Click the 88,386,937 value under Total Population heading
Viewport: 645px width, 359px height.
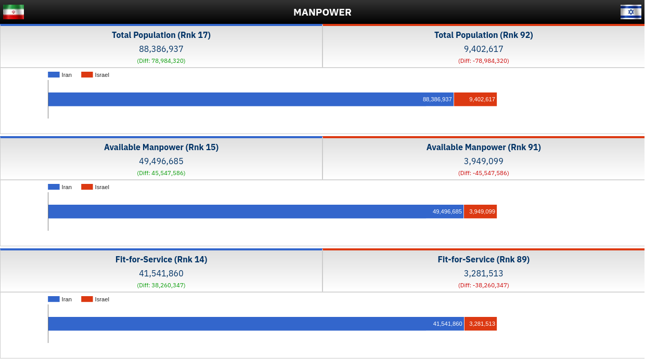pos(161,49)
